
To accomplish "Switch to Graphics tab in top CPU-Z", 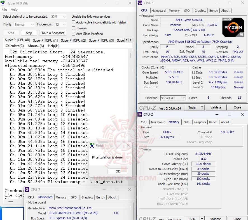I will coord(200,11).
